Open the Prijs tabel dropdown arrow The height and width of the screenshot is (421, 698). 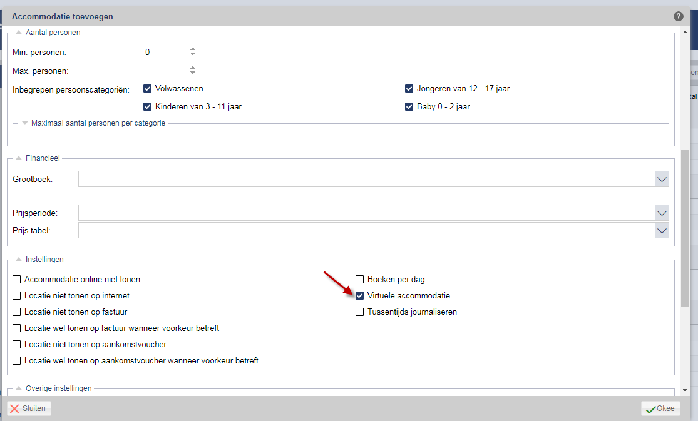point(662,231)
